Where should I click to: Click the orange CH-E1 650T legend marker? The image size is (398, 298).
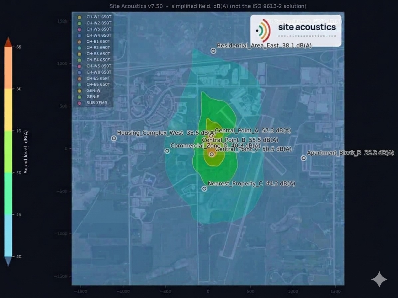(80, 42)
